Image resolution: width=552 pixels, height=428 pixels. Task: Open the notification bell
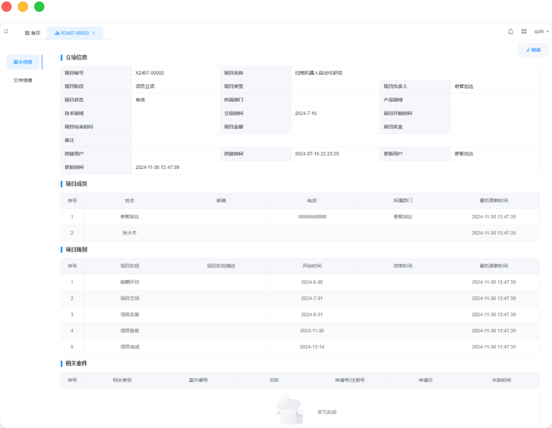pyautogui.click(x=511, y=31)
